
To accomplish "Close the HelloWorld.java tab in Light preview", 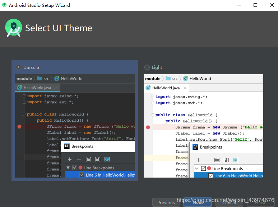I will [x=185, y=88].
